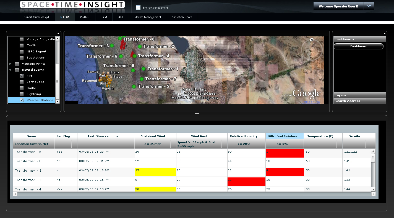Select the Transformer - 7 map marker
Viewport: 394px width, 218px height.
tap(142, 79)
